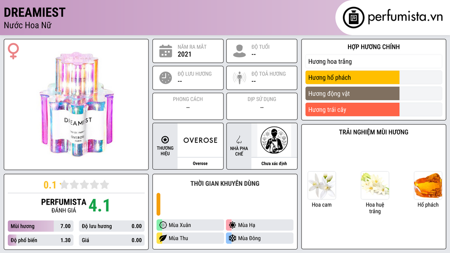Click the Phong cách style box

[x=188, y=106]
